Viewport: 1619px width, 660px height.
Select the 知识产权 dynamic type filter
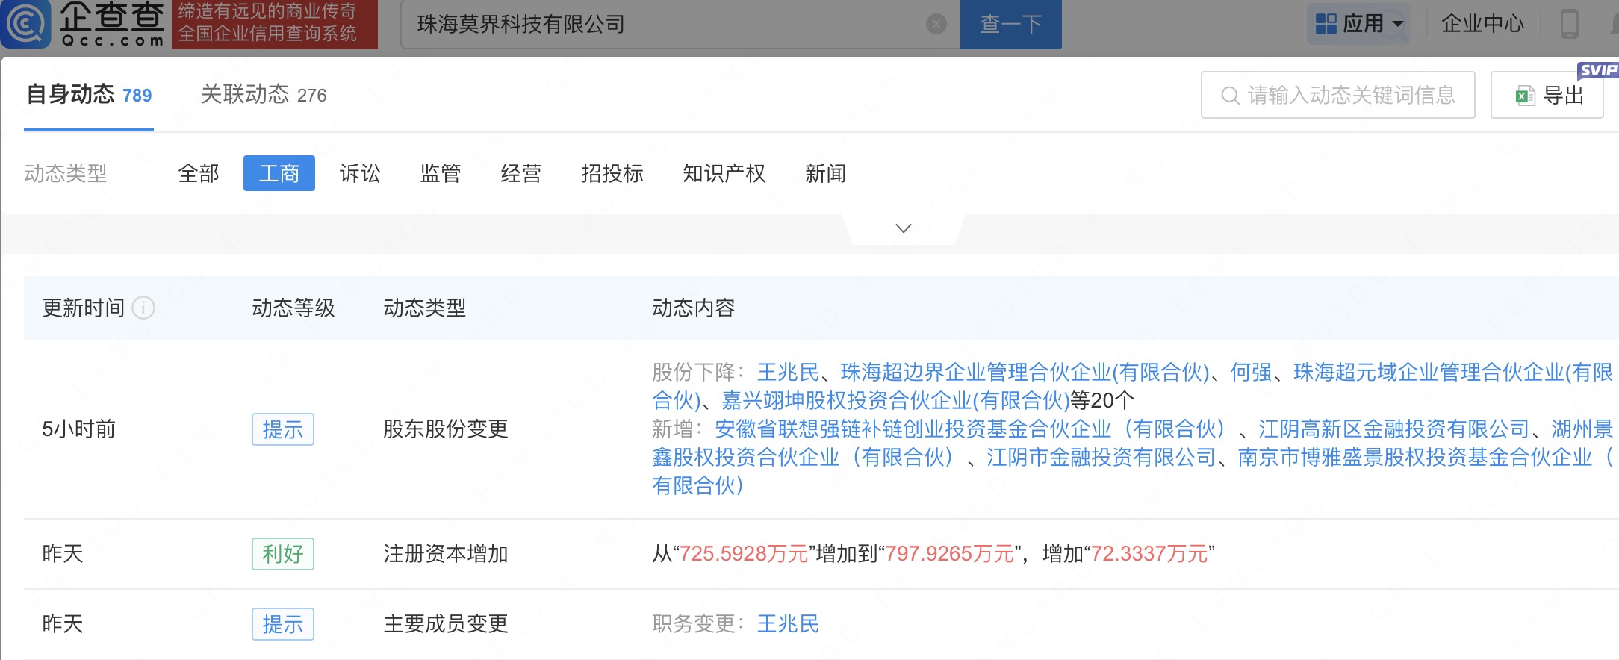[x=724, y=173]
